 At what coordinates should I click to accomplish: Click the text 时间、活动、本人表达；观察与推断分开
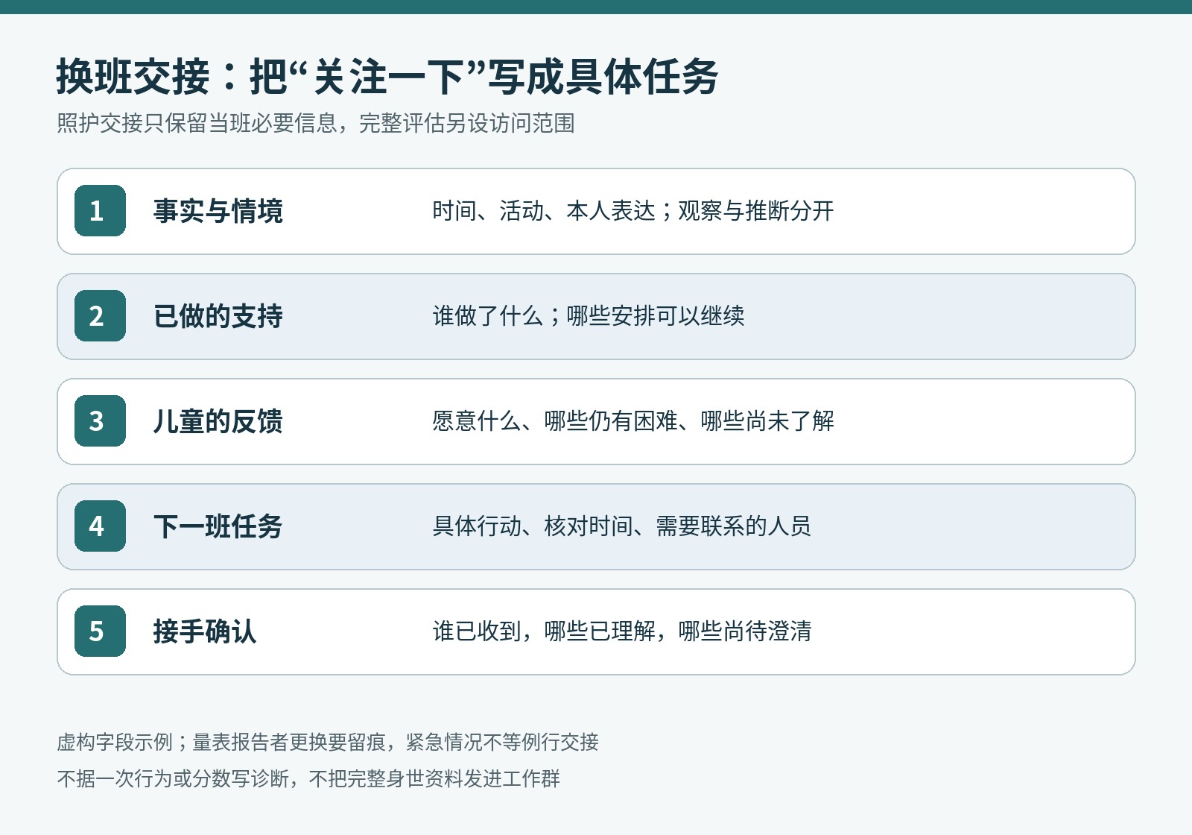[x=633, y=211]
